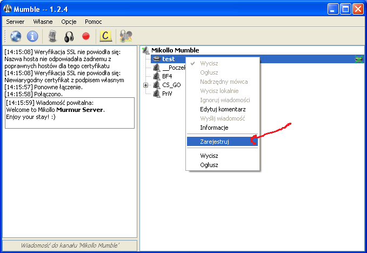Expand the CS_GO channel tree node
Image resolution: width=367 pixels, height=253 pixels.
[x=145, y=85]
